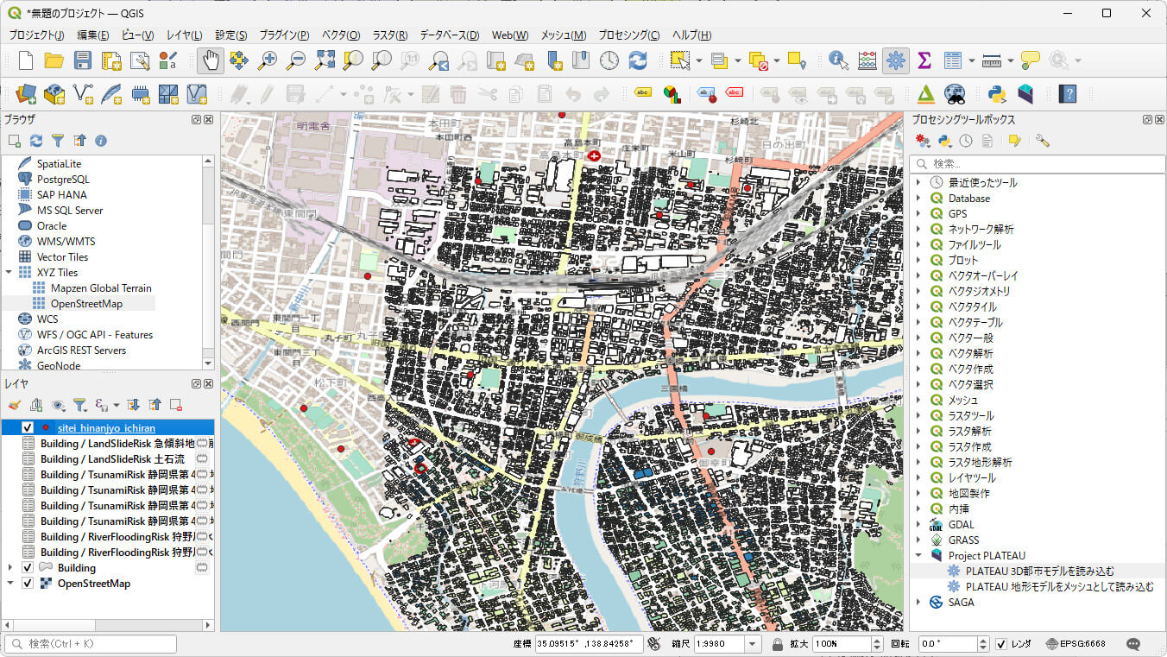Activate the Pan Map hand tool
1167x657 pixels.
tap(211, 60)
